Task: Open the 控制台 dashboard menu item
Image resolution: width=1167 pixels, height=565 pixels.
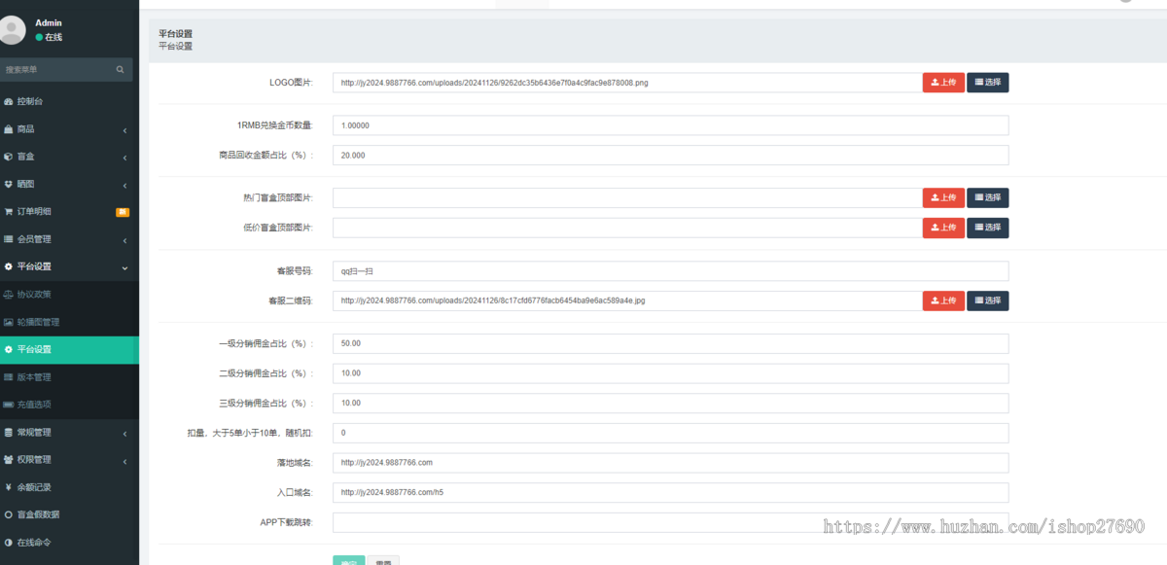Action: coord(30,101)
